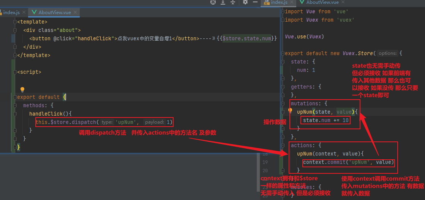Click the 'payload:' inlay hint
425x200 pixels.
click(x=155, y=122)
